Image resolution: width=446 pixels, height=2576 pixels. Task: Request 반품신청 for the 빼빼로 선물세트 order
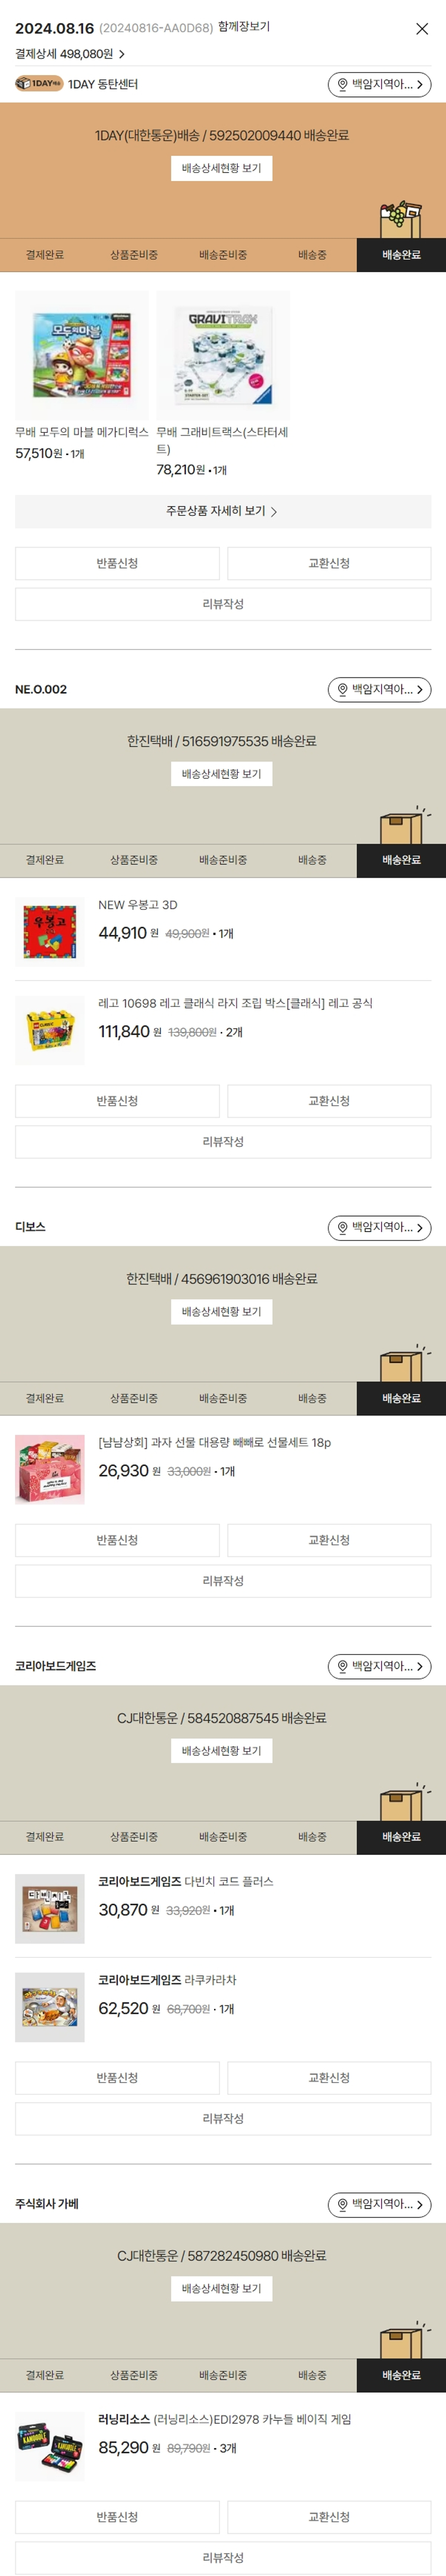[x=117, y=1540]
